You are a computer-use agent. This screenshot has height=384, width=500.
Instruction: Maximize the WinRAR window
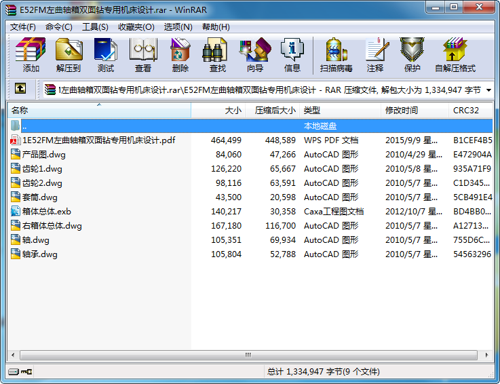pyautogui.click(x=454, y=7)
